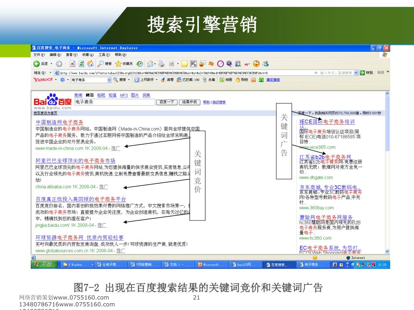Click the Word edit icon on toolbar
414x310 pixels.
click(171, 63)
